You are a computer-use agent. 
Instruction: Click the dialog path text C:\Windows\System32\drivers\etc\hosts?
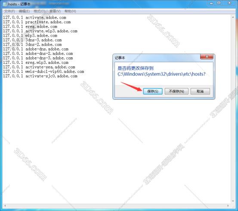(161, 74)
